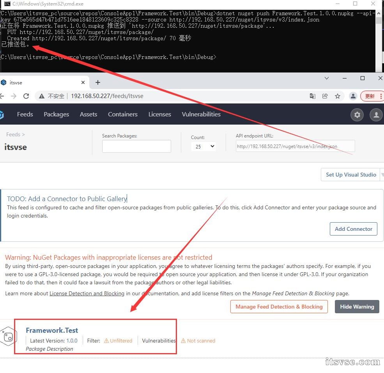This screenshot has height=373, width=384.
Task: Click 'TODO: Add a Connector to Public Gallery' heading
Action: click(67, 199)
